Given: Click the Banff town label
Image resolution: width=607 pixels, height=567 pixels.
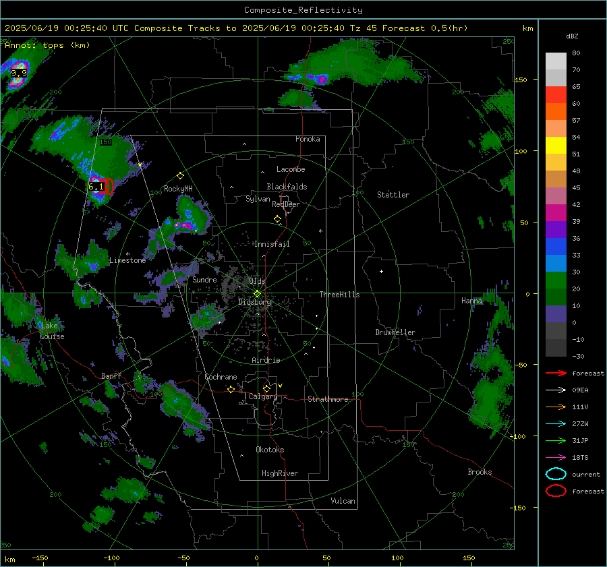Looking at the screenshot, I should pyautogui.click(x=111, y=376).
